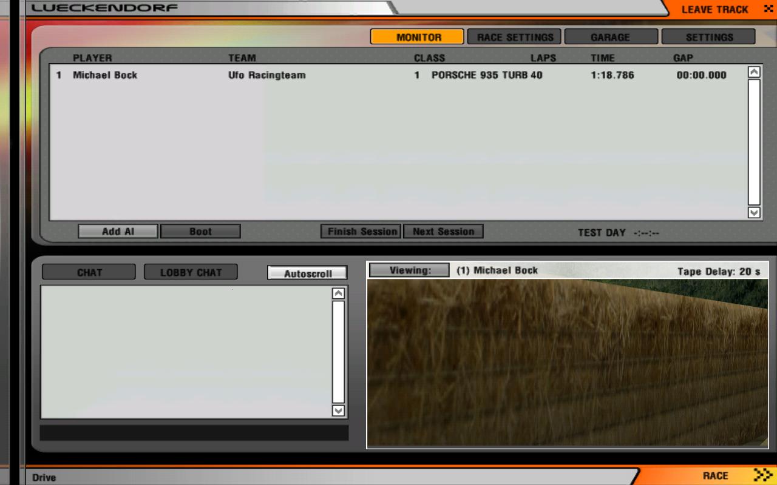Switch to the Chat channel
Image resolution: width=777 pixels, height=485 pixels.
point(89,272)
